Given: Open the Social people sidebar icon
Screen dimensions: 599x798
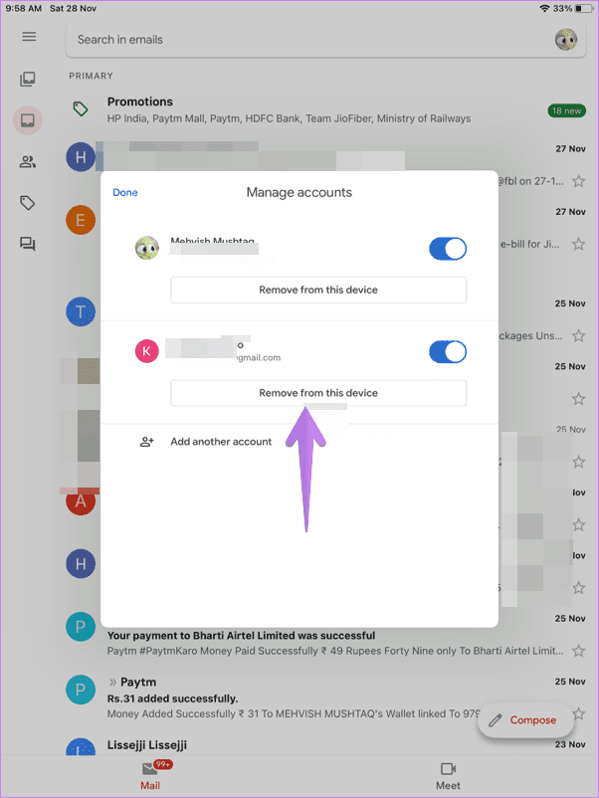Looking at the screenshot, I should pos(28,162).
